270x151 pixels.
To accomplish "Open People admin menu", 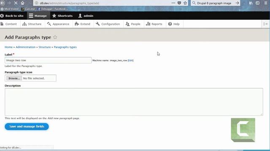I will pyautogui.click(x=133, y=24).
